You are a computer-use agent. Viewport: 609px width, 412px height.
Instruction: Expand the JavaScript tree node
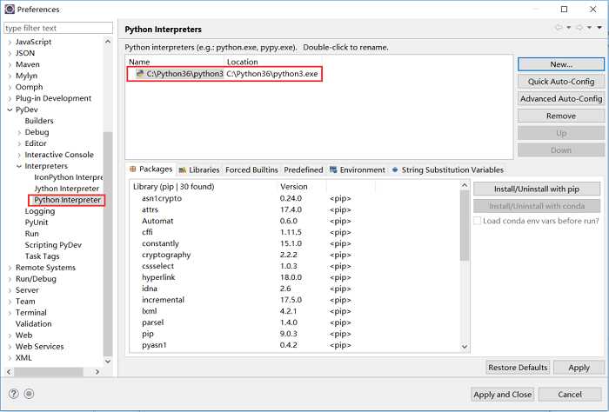[10, 42]
